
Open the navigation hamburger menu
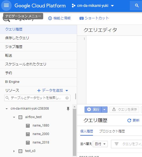tap(6, 6)
